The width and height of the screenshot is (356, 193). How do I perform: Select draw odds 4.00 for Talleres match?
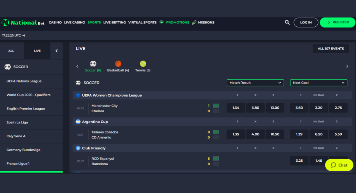(256, 134)
